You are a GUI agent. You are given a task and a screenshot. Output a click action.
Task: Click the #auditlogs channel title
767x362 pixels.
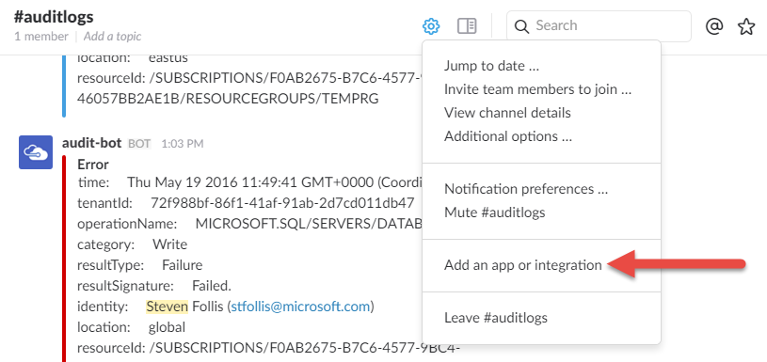54,17
